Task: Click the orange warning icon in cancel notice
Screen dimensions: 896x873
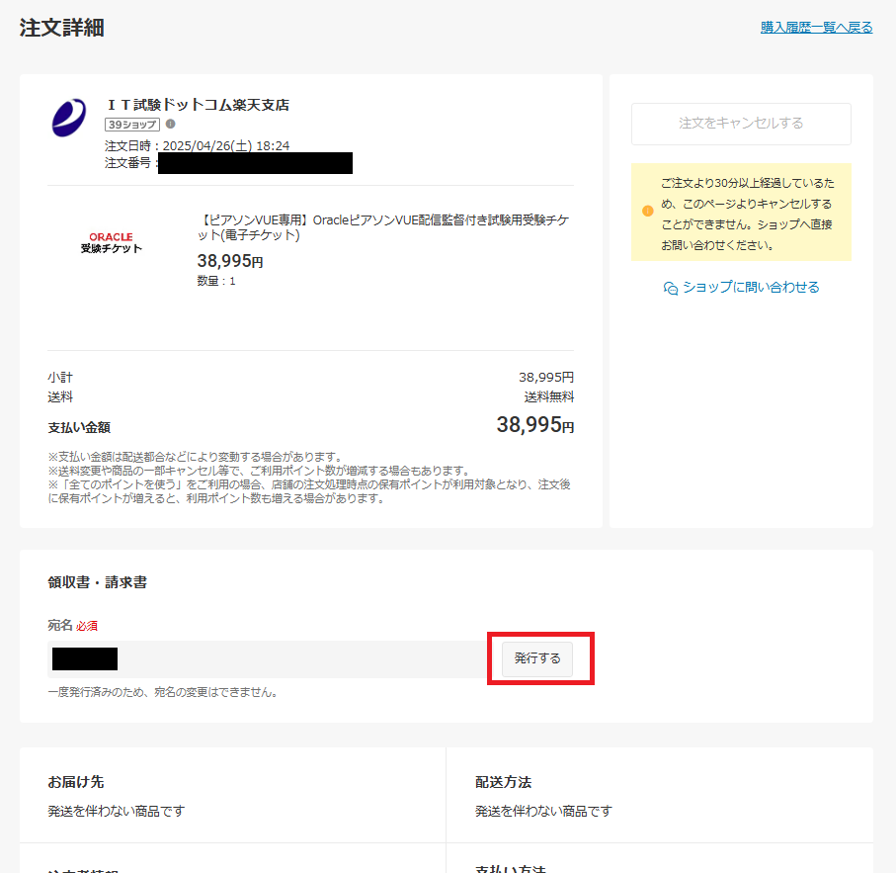Action: pos(647,211)
